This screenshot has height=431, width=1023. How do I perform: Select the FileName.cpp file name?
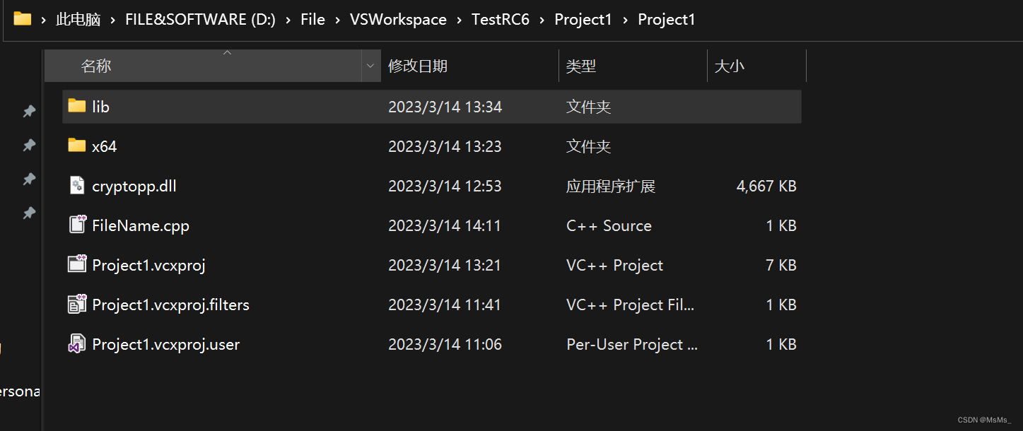pyautogui.click(x=141, y=226)
